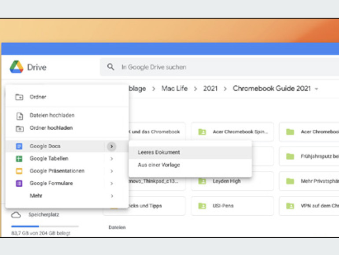Expand the Google Präsentationen submenu arrow
The height and width of the screenshot is (255, 339).
coord(111,171)
